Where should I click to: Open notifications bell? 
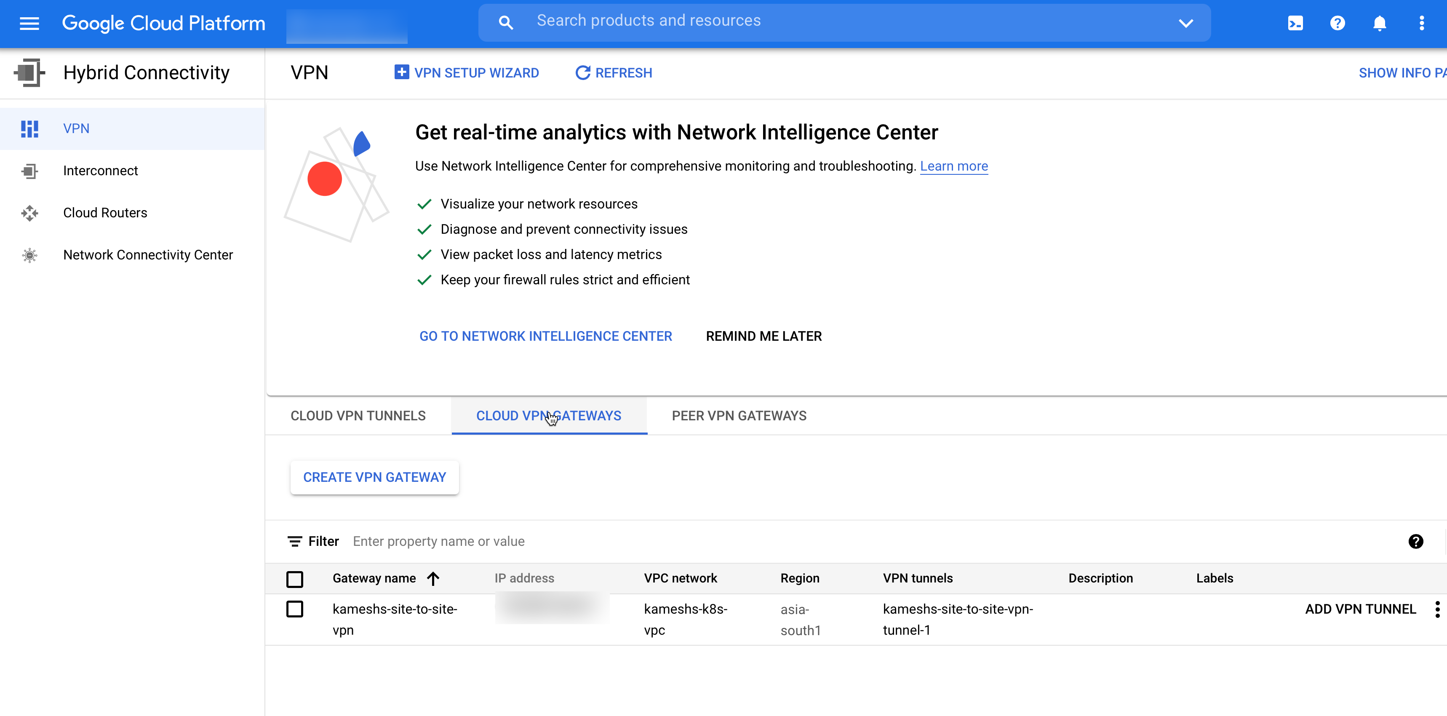(1380, 23)
